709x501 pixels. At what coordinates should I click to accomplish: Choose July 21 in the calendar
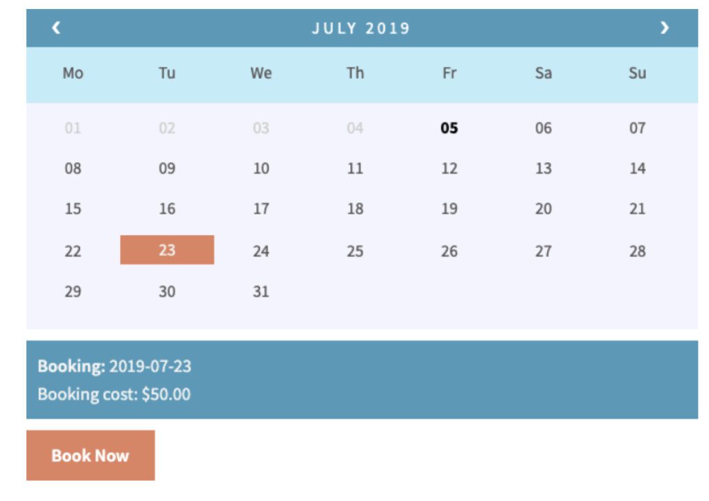[638, 209]
